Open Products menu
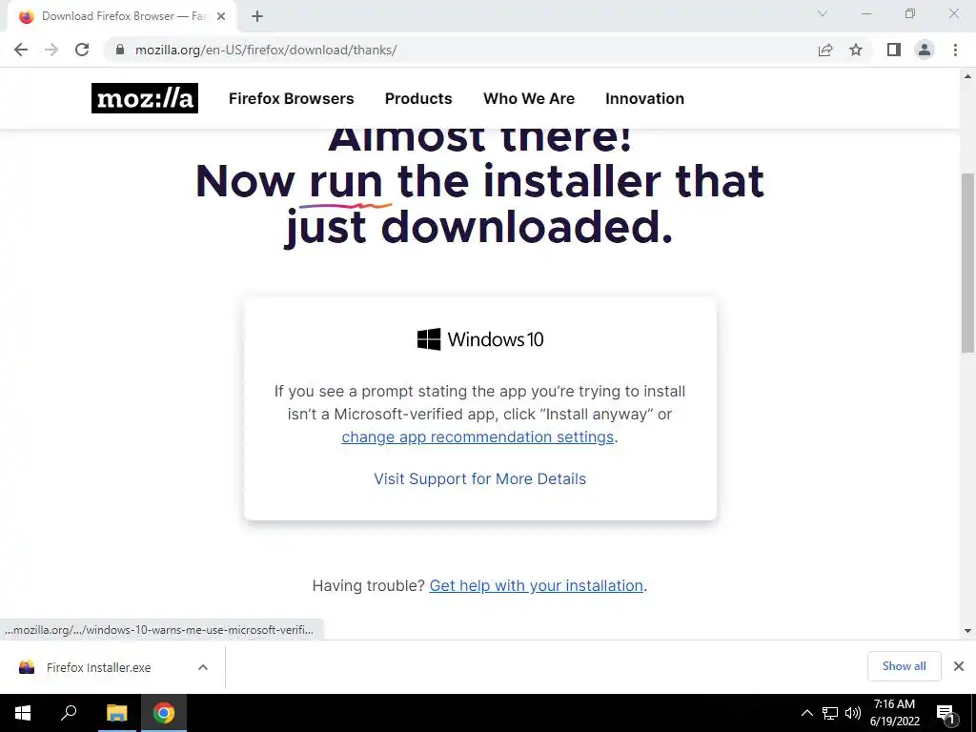Image resolution: width=976 pixels, height=732 pixels. pyautogui.click(x=418, y=98)
